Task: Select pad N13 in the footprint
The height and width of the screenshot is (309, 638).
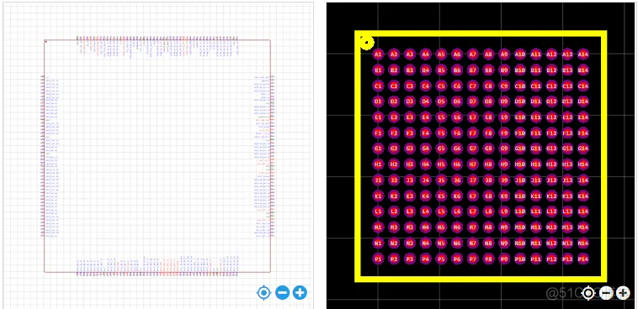Action: click(567, 244)
